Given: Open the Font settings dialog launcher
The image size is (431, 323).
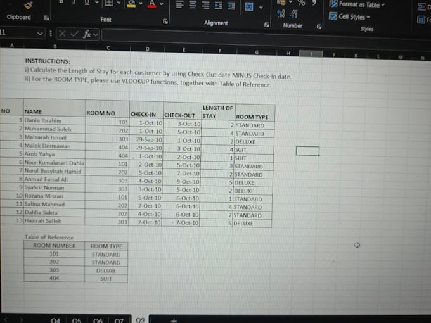Looking at the screenshot, I should pyautogui.click(x=165, y=22).
